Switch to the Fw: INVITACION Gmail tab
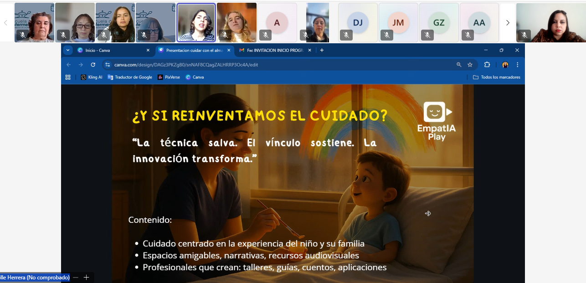The height and width of the screenshot is (283, 586). point(273,50)
